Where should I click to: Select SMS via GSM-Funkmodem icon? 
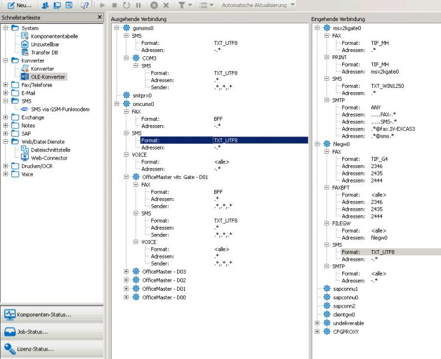click(x=25, y=109)
